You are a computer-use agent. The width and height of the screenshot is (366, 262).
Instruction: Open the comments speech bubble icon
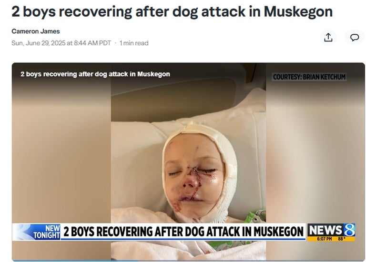tap(355, 37)
